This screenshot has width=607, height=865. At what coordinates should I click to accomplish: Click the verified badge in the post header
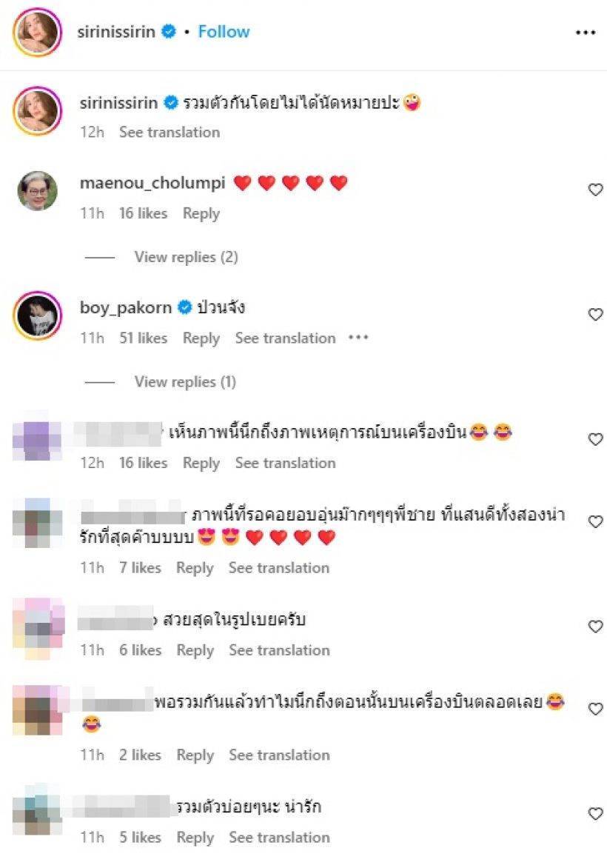tap(169, 31)
